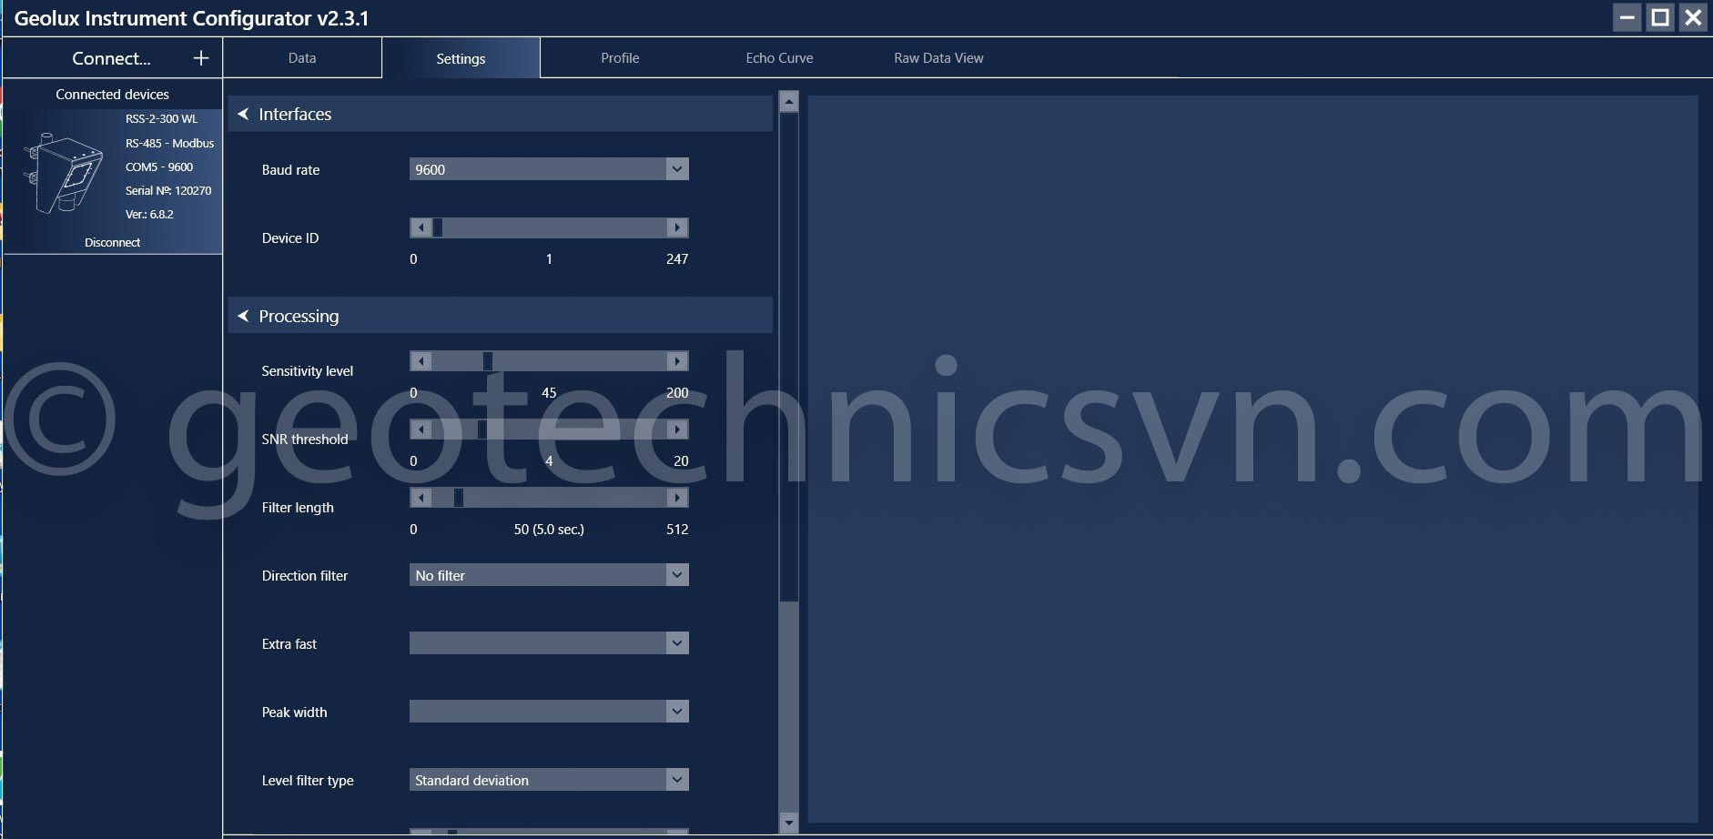This screenshot has width=1713, height=839.
Task: Expand the Level filter type dropdown
Action: (676, 780)
